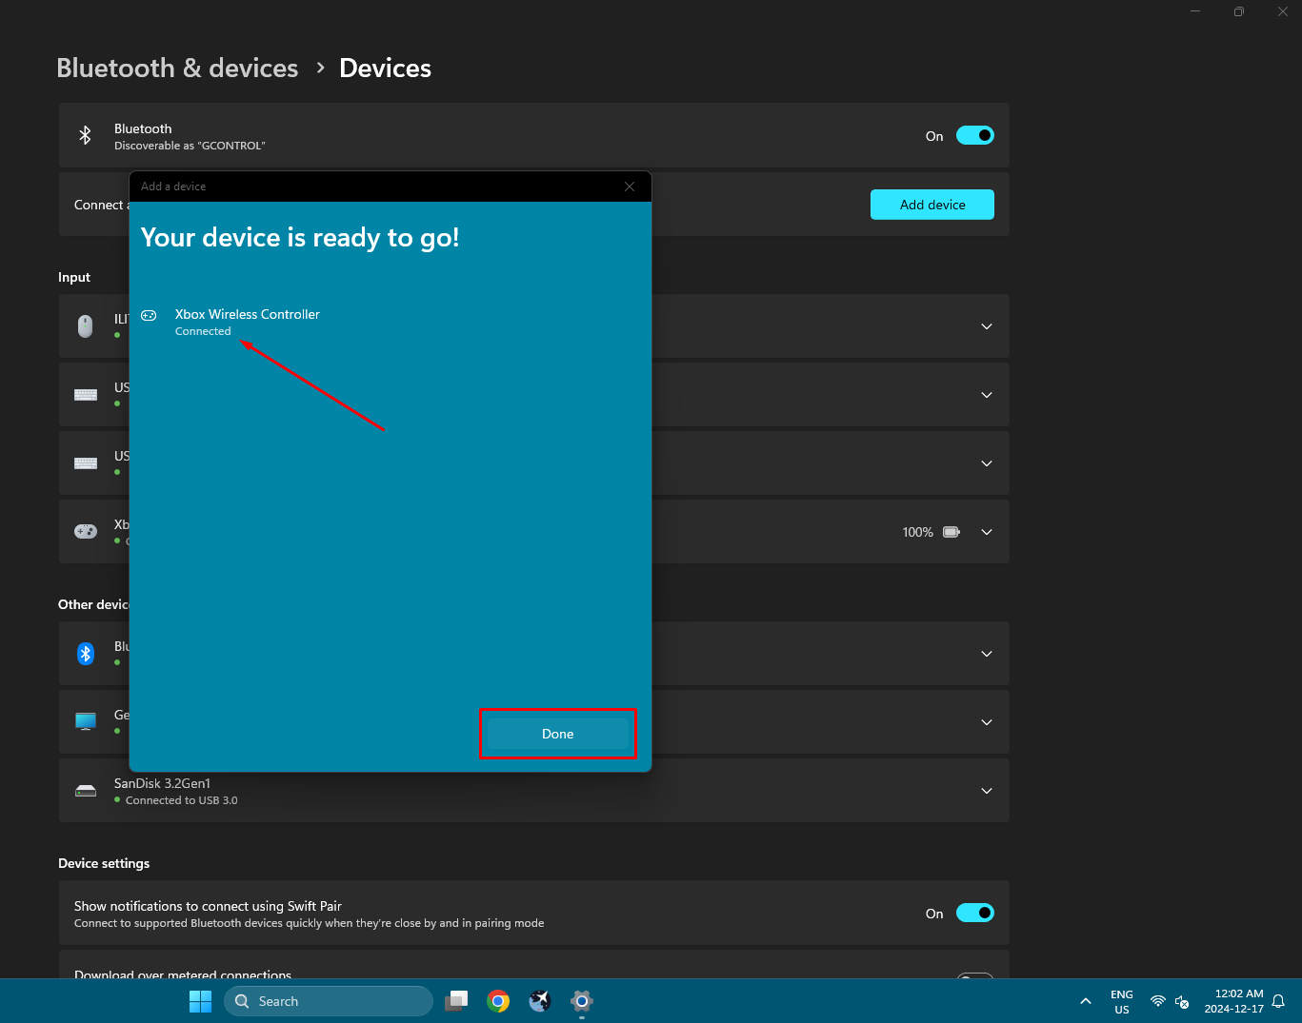Viewport: 1302px width, 1023px height.
Task: Click the SanDisk drive icon
Action: (x=85, y=790)
